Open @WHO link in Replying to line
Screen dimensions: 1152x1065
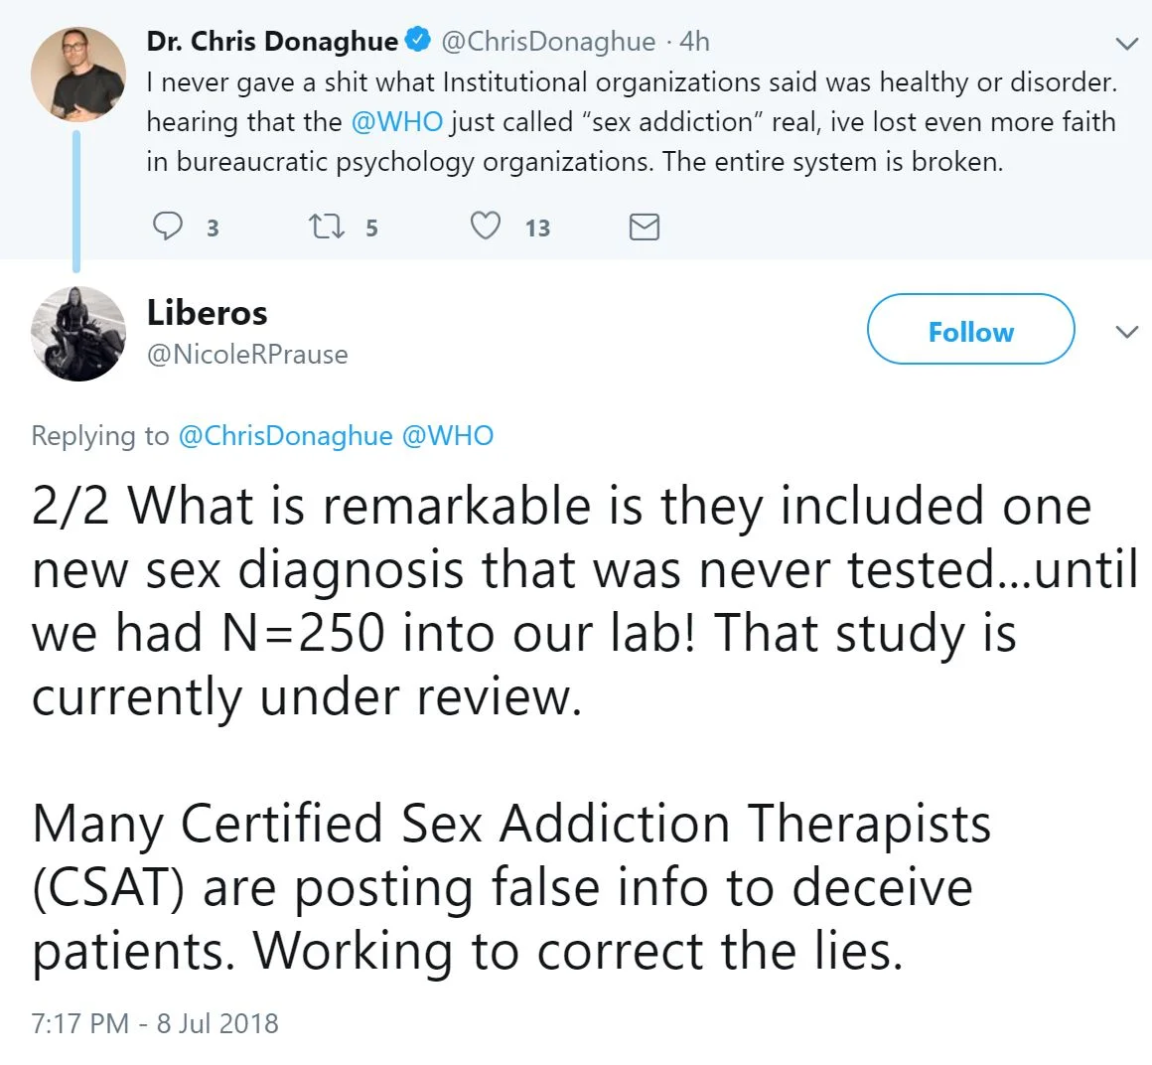(x=447, y=435)
